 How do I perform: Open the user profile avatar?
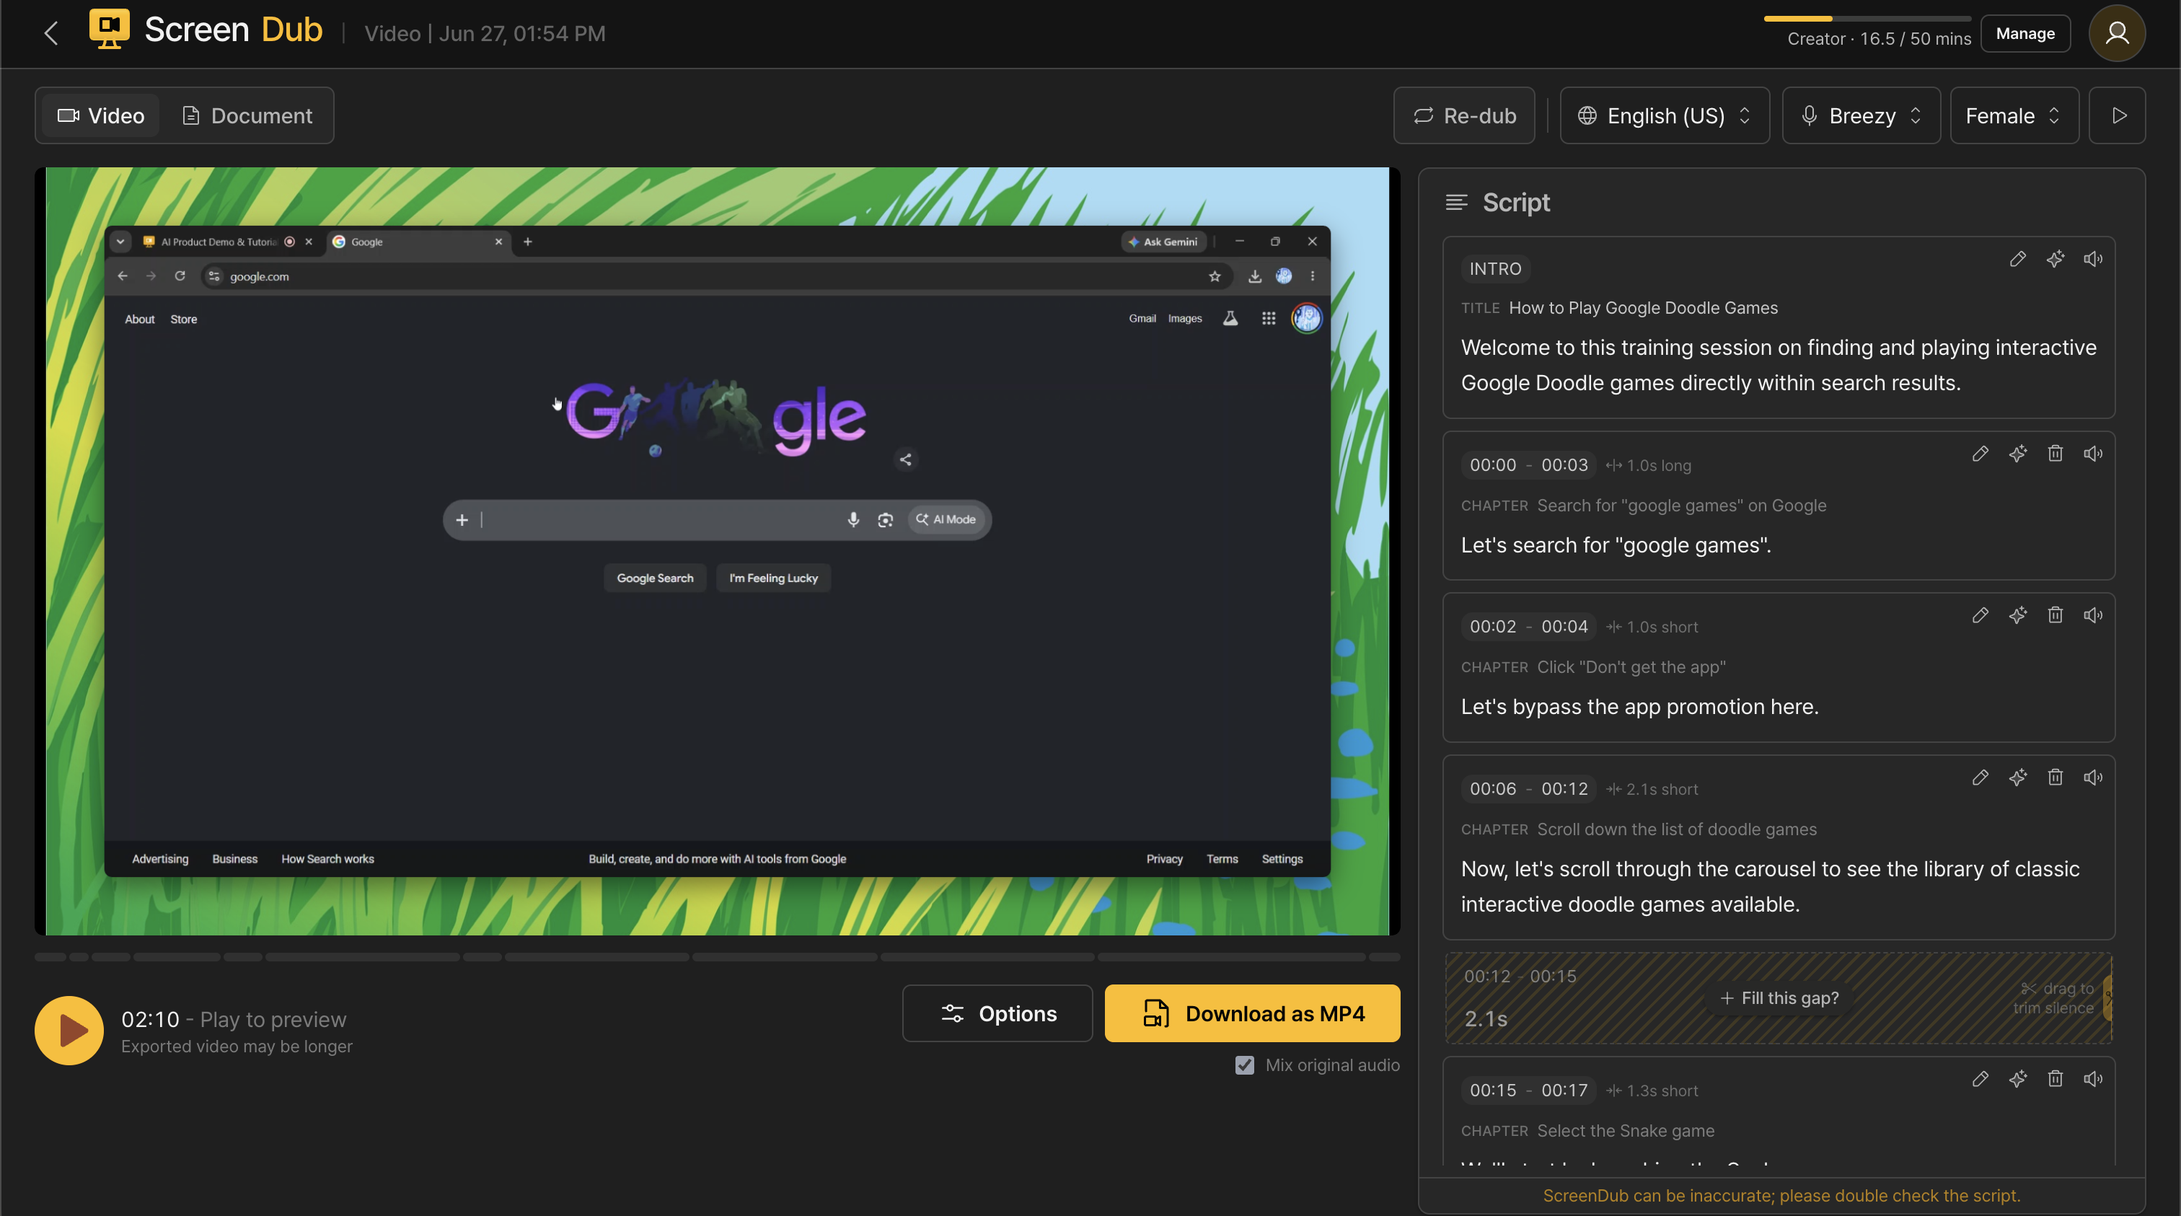pyautogui.click(x=2117, y=33)
